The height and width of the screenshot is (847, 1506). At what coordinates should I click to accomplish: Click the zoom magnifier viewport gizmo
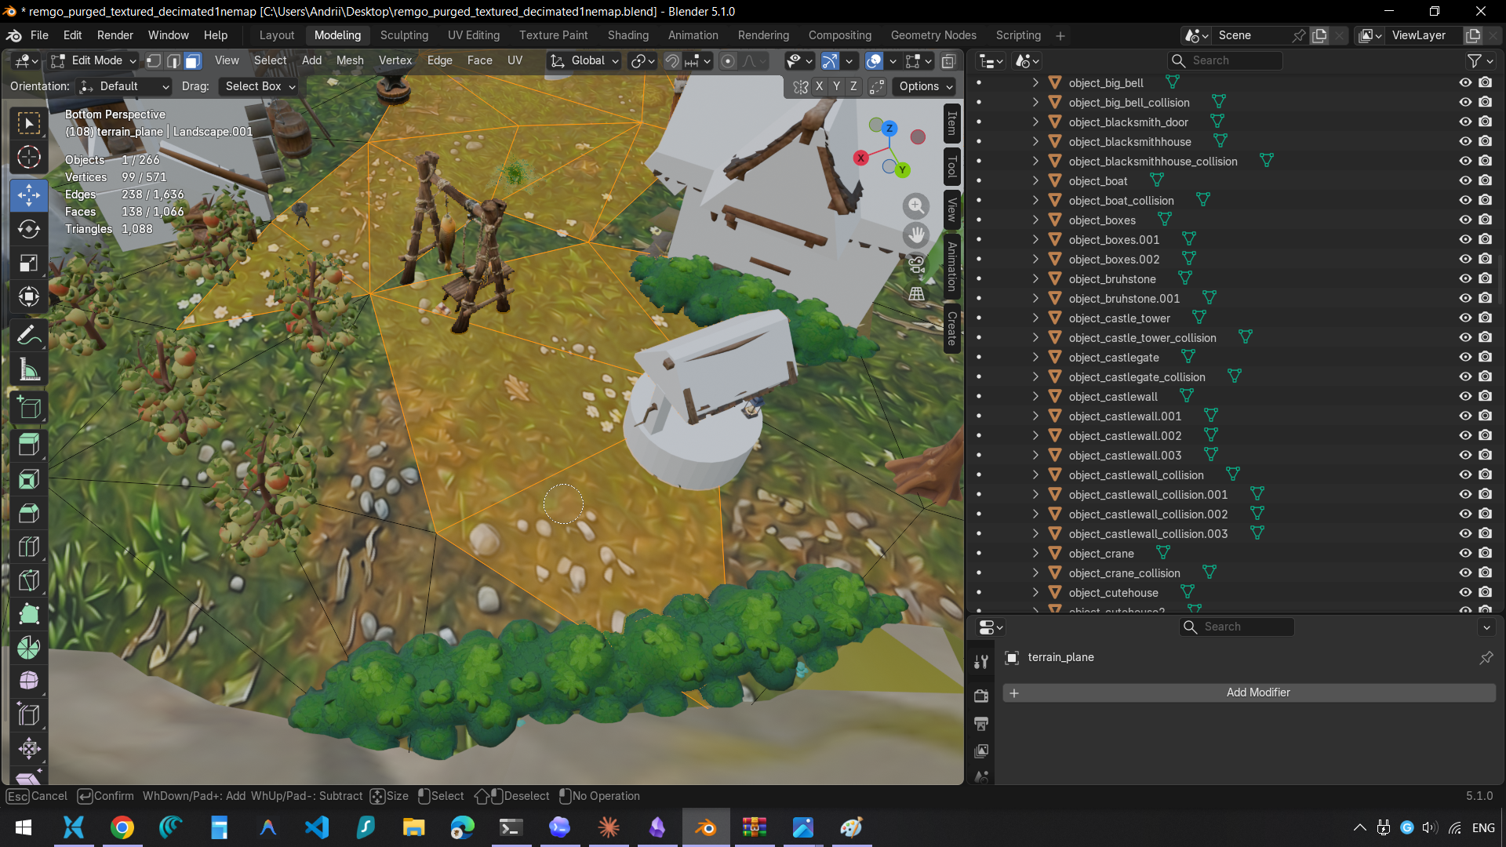coord(915,205)
